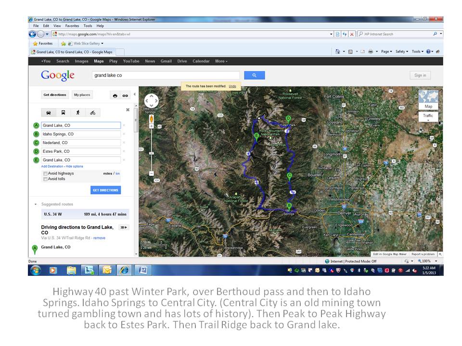Open the View menu

(57, 26)
